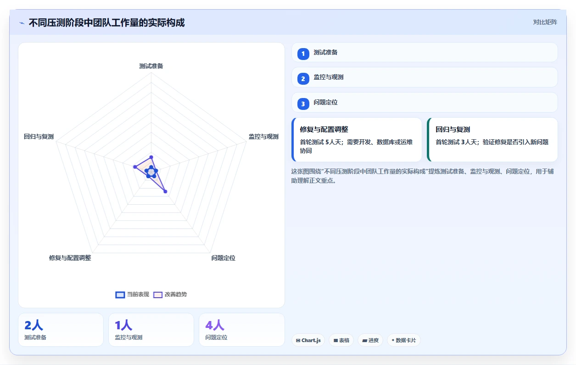
Task: Toggle the 当前表现 legend item
Action: coord(132,294)
